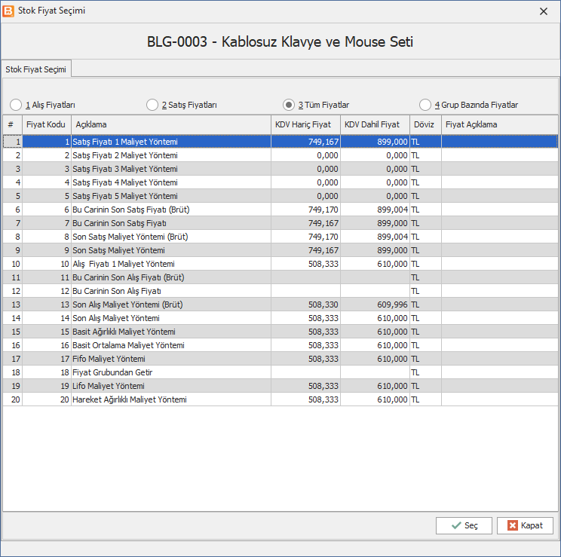The image size is (561, 557).
Task: Close the Stok Fiyat Seçimi window
Action: [544, 11]
